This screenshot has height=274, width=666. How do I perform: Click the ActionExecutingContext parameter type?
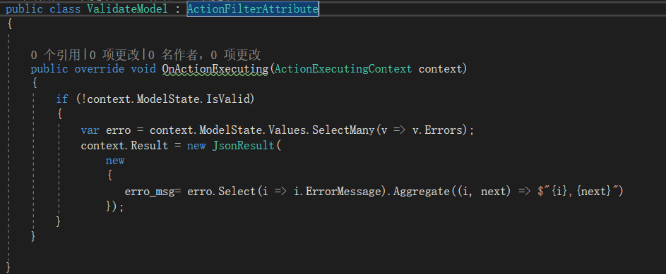343,69
